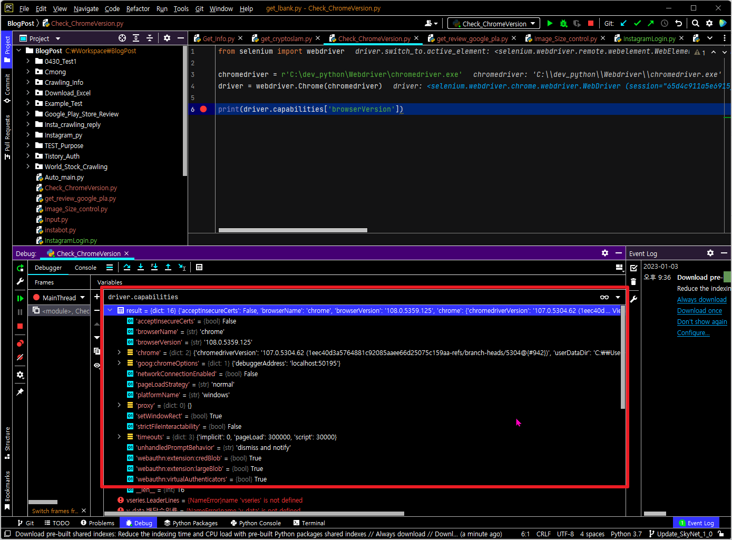Open Python 3.7 interpreter selector in status bar

pos(626,534)
